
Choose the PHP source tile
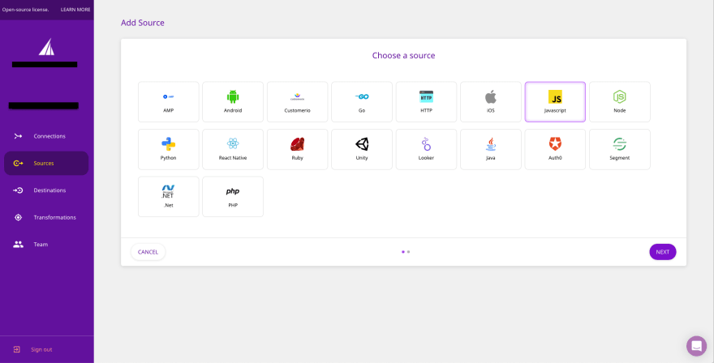coord(233,196)
